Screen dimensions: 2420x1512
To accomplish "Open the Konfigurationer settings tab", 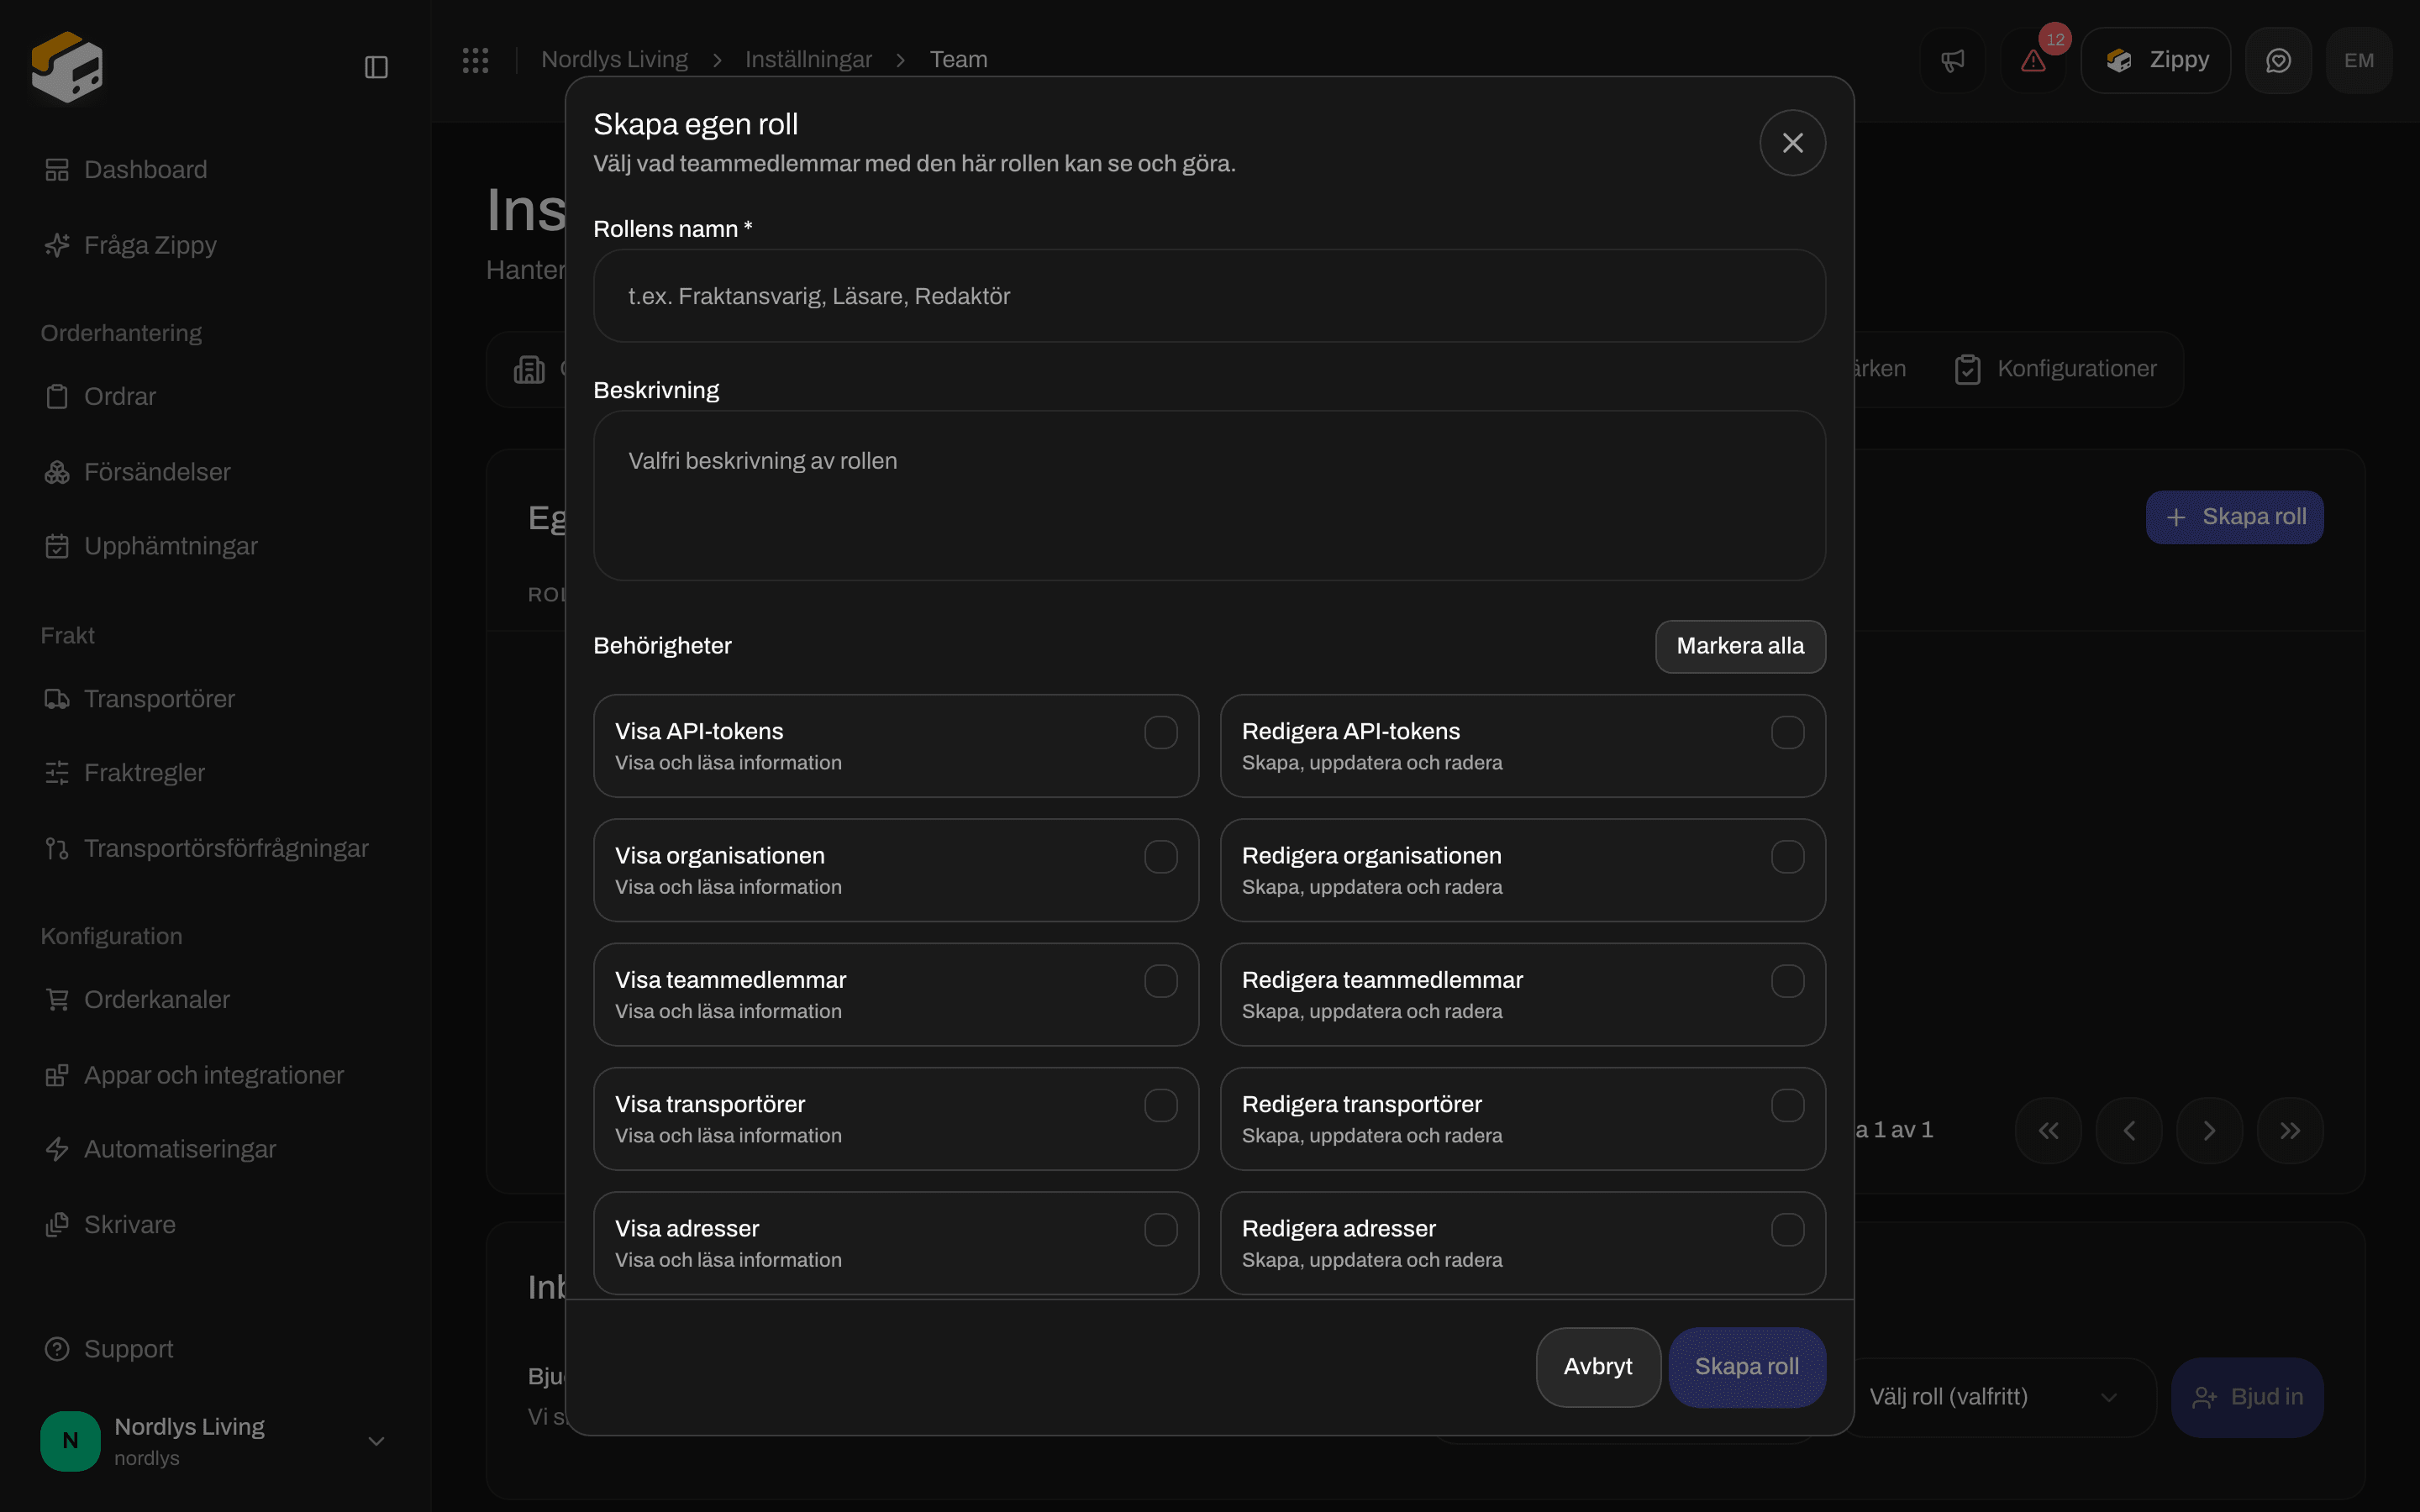I will [x=2055, y=369].
